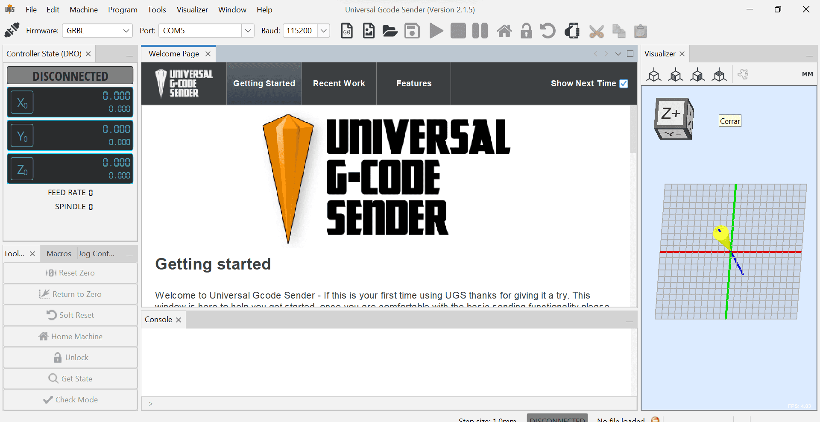Toggle MM units label in Visualizer
Image resolution: width=820 pixels, height=422 pixels.
pos(807,74)
